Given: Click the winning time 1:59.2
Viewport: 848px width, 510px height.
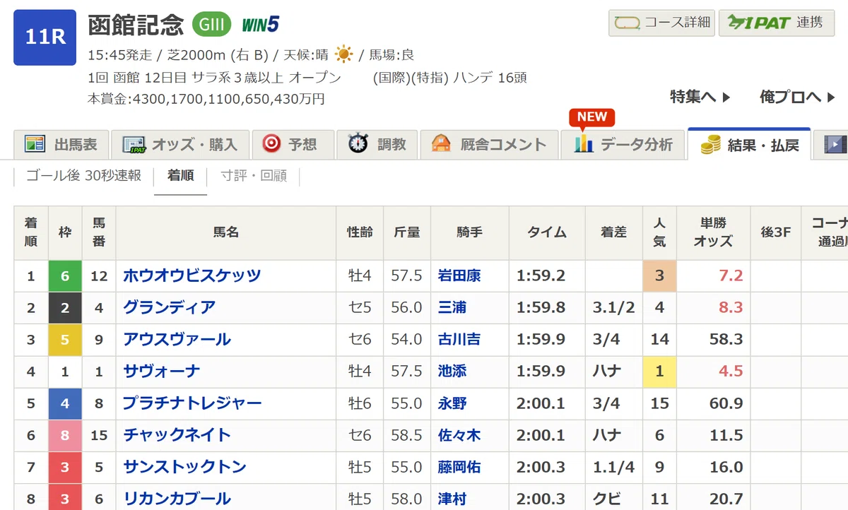Looking at the screenshot, I should (541, 275).
